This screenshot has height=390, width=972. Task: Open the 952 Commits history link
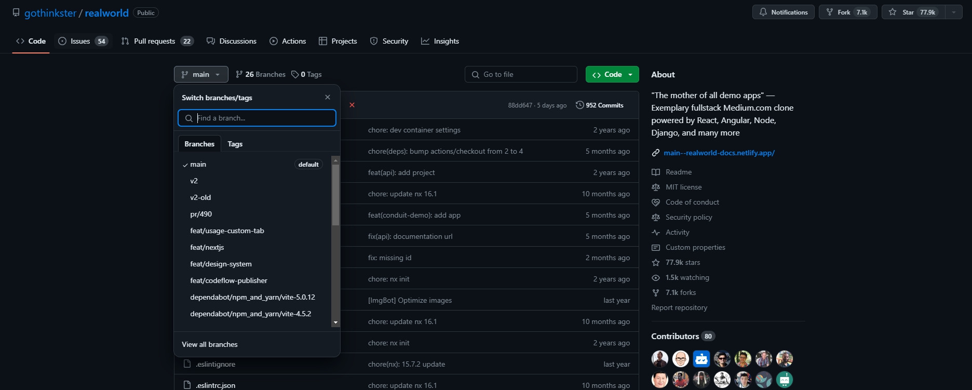600,105
